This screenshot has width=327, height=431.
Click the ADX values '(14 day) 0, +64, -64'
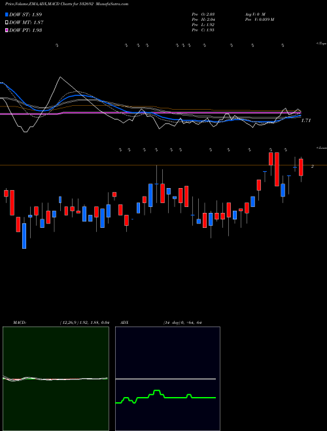(x=182, y=323)
